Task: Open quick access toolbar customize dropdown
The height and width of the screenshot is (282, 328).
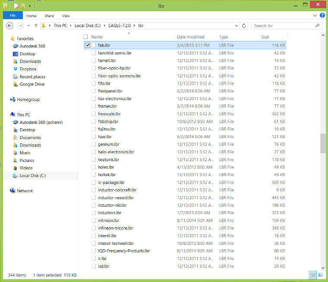Action: pyautogui.click(x=30, y=6)
